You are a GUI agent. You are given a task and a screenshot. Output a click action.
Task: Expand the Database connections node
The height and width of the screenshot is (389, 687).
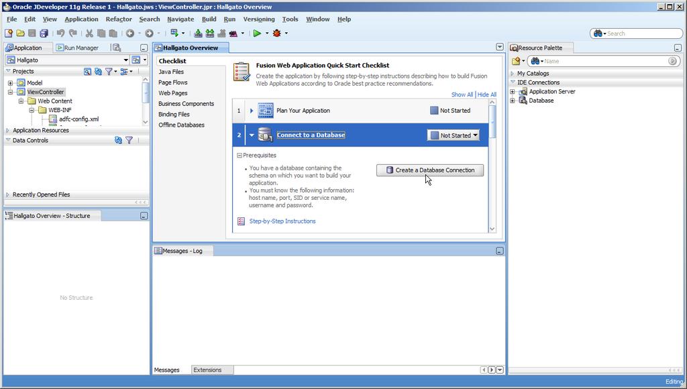point(512,101)
